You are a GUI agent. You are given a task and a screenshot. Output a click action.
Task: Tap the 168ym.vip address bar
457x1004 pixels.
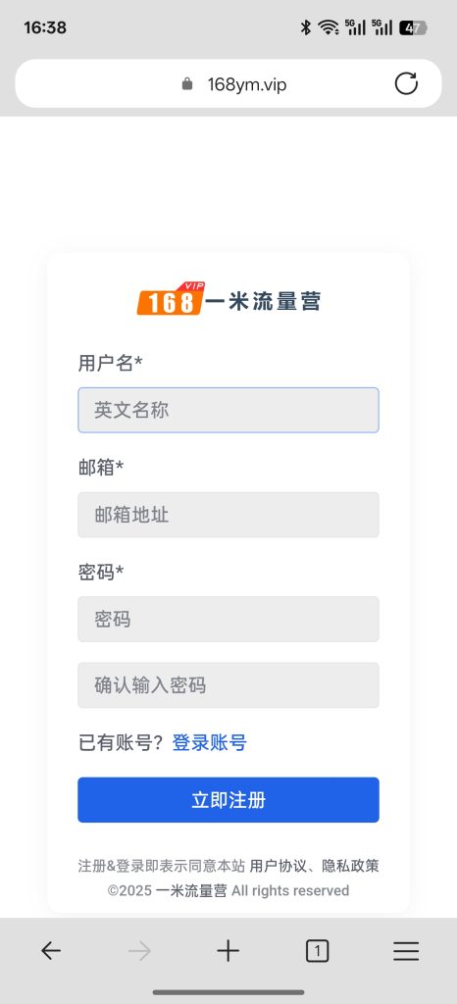coord(228,83)
